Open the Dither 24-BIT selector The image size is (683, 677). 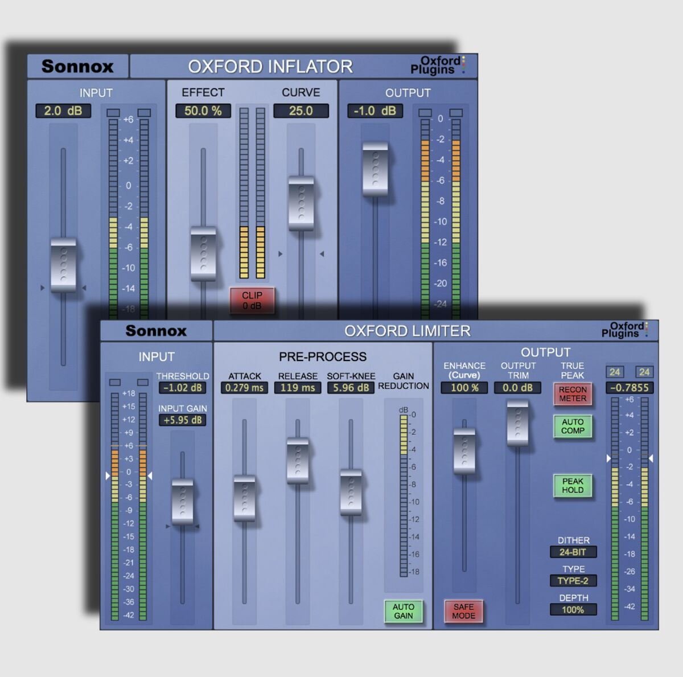[x=573, y=552]
